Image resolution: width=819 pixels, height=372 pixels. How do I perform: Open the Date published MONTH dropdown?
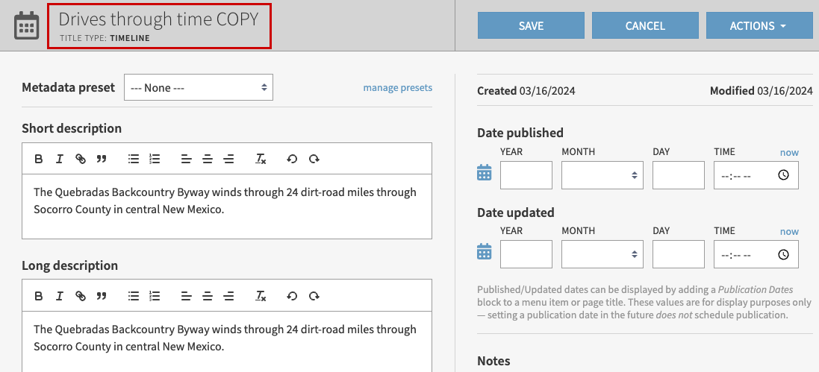tap(602, 175)
